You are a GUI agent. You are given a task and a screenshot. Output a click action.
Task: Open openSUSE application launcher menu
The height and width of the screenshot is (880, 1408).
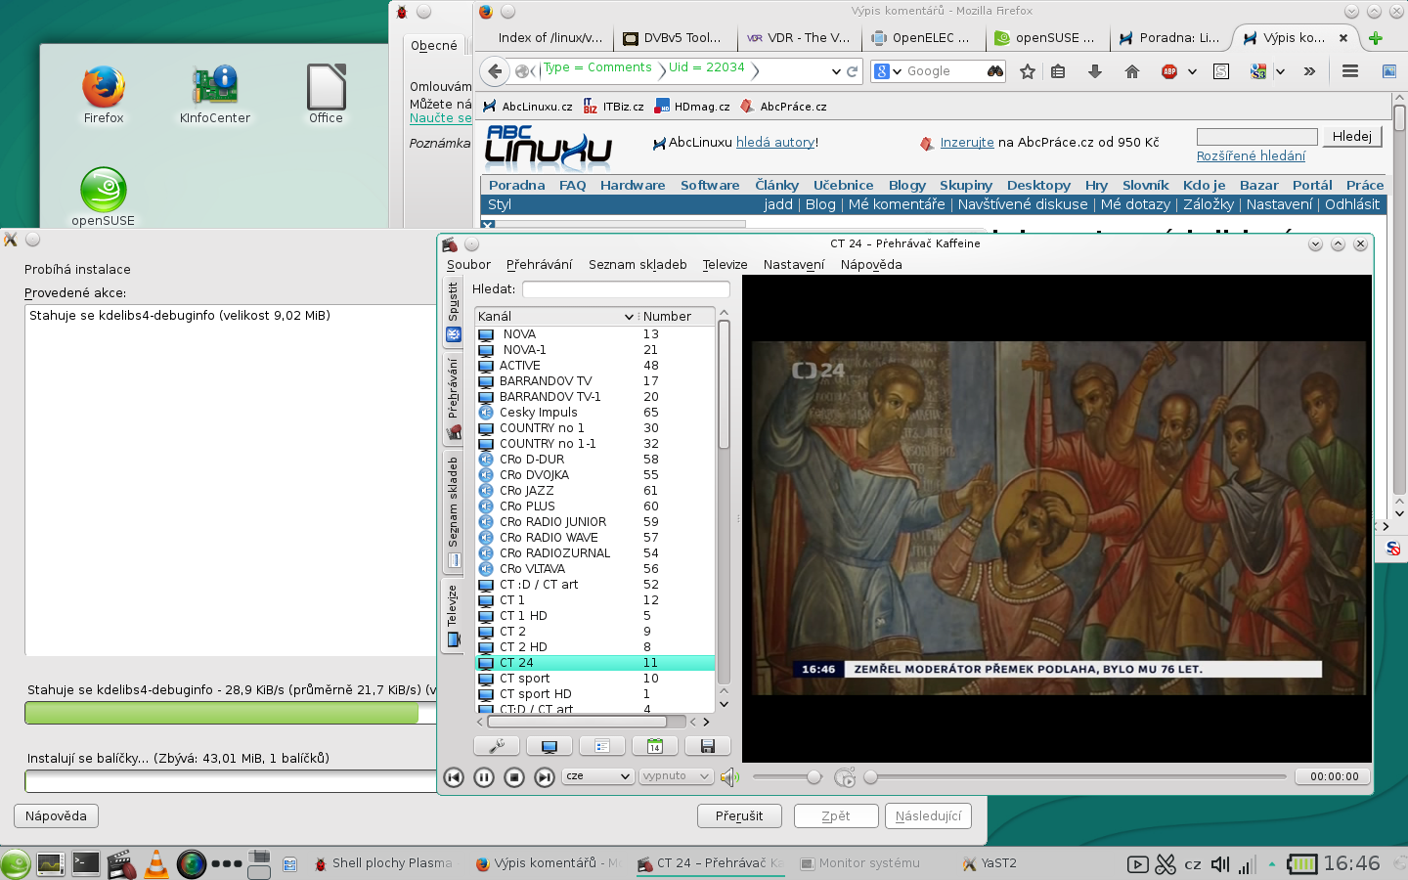point(16,864)
